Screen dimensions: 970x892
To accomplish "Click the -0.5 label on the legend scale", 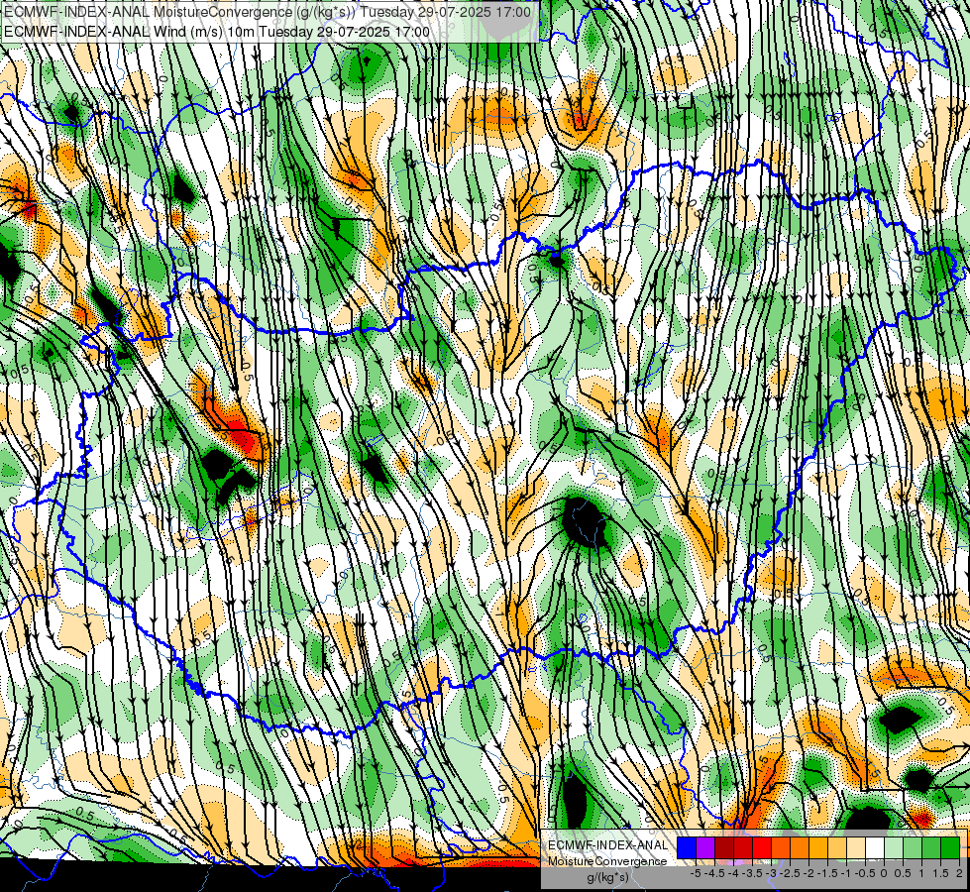I will (865, 873).
